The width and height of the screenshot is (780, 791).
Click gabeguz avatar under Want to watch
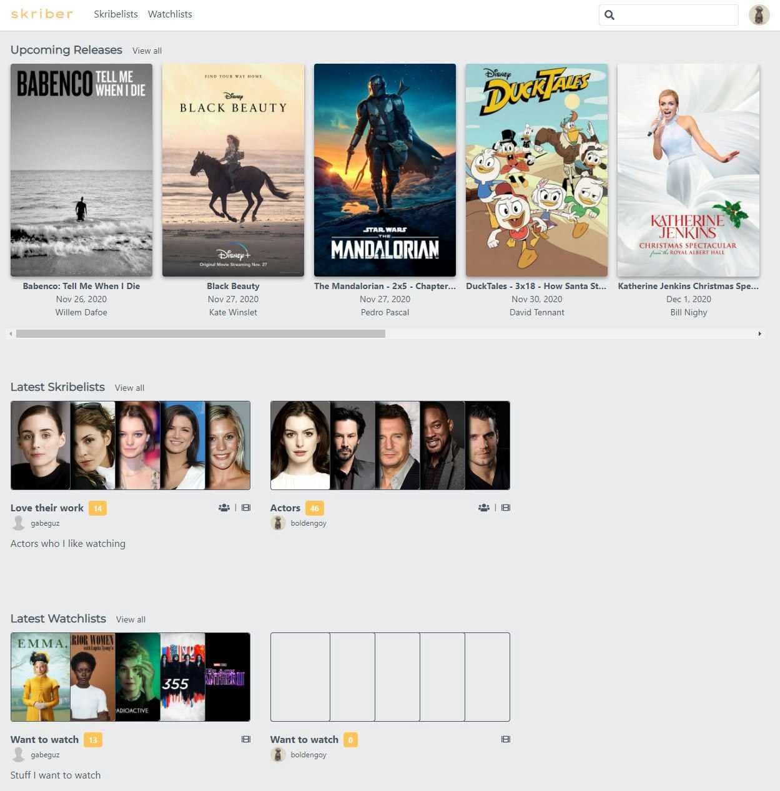pyautogui.click(x=19, y=755)
